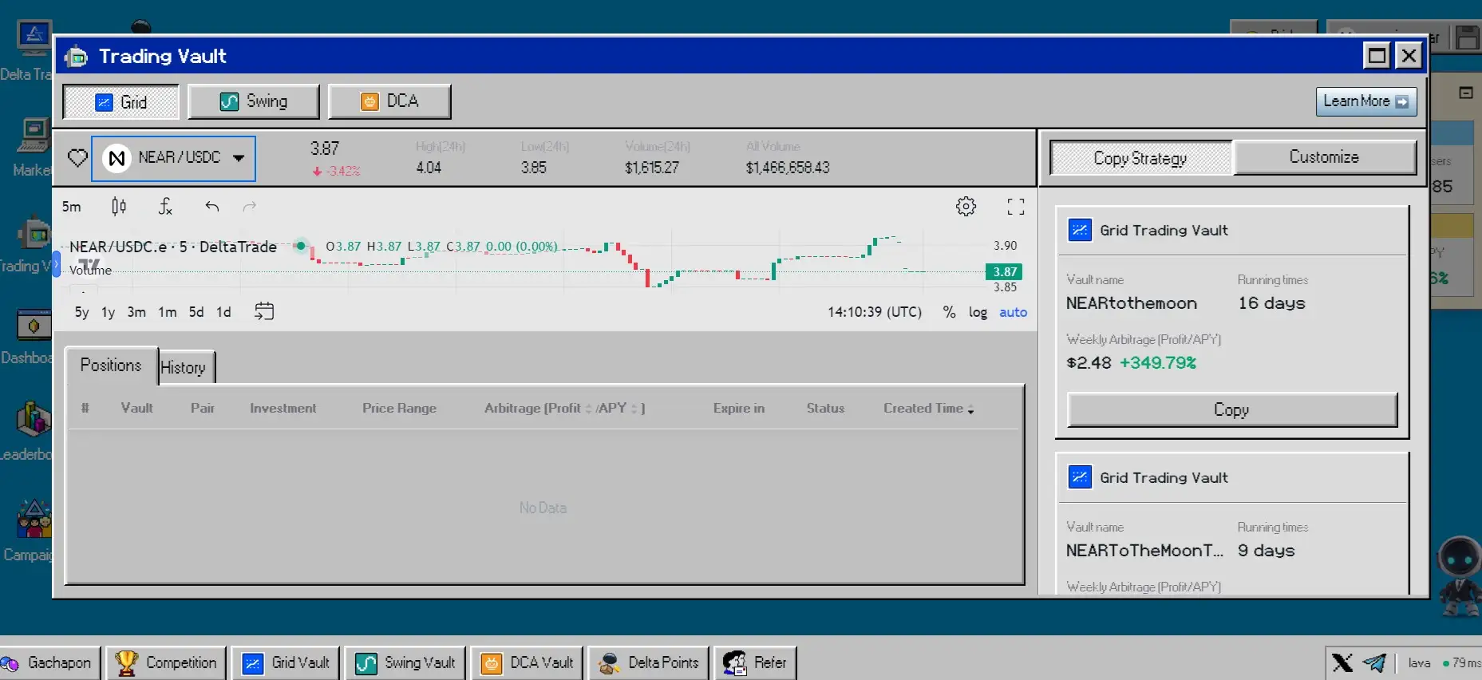Image resolution: width=1482 pixels, height=680 pixels.
Task: Toggle auto scale on chart
Action: (1013, 312)
